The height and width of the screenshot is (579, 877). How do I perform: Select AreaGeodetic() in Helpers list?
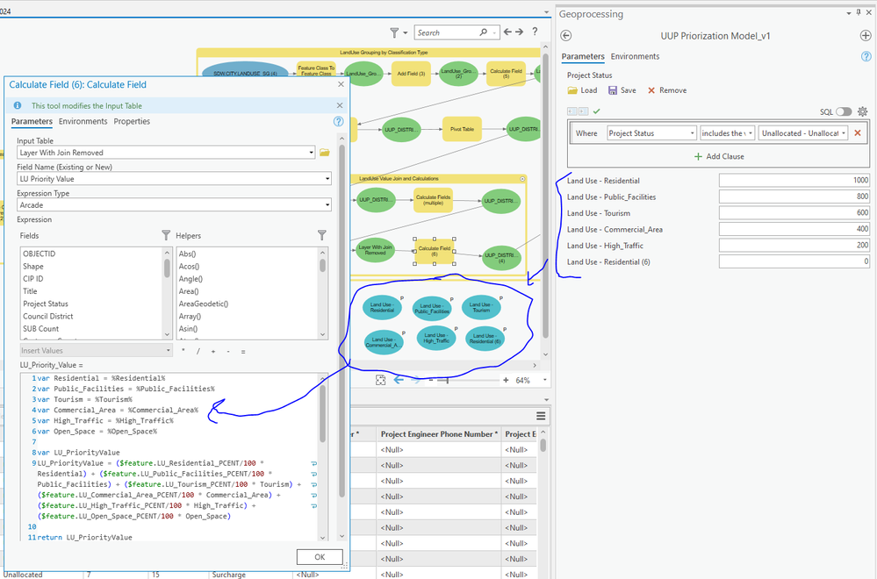[x=204, y=304]
